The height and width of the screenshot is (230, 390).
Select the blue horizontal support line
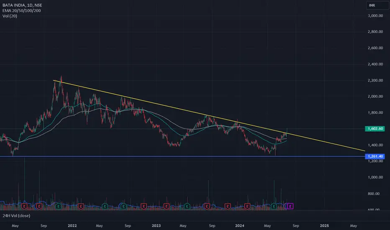click(x=182, y=156)
